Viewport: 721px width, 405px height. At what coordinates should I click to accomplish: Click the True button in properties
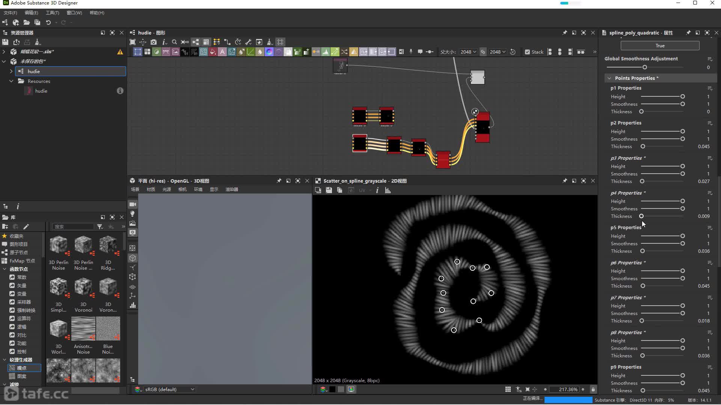click(660, 46)
